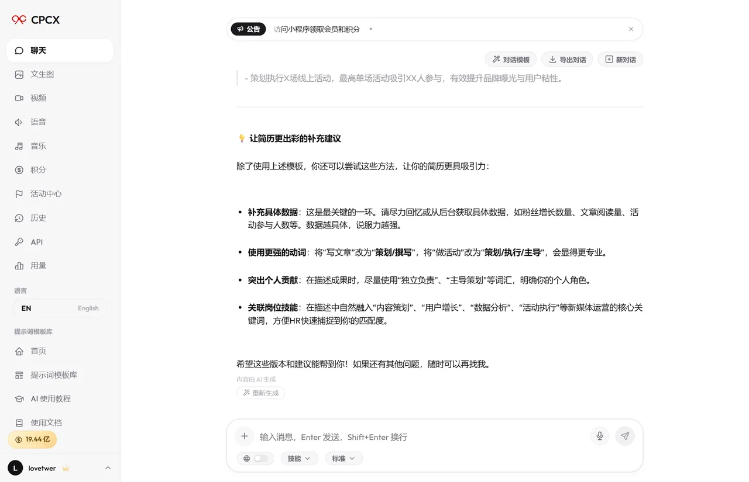The height and width of the screenshot is (482, 749).
Task: Open the 语音 voice section
Action: [x=60, y=122]
